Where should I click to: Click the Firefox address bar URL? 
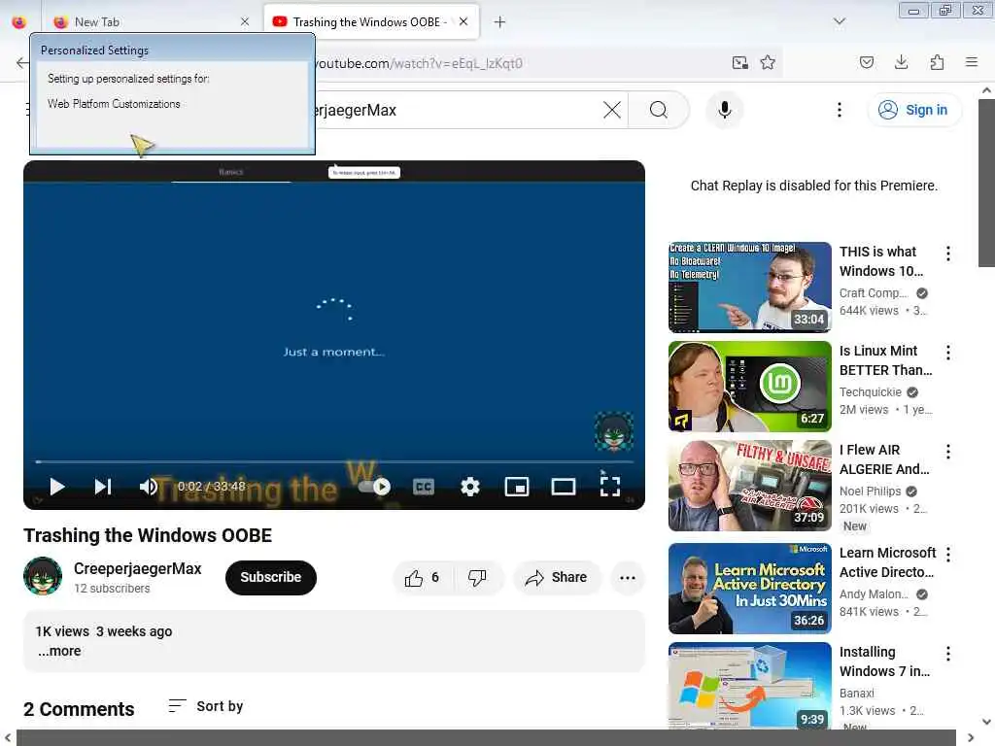419,63
